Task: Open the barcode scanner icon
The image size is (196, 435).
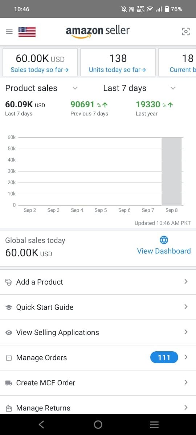Action: coord(185,32)
